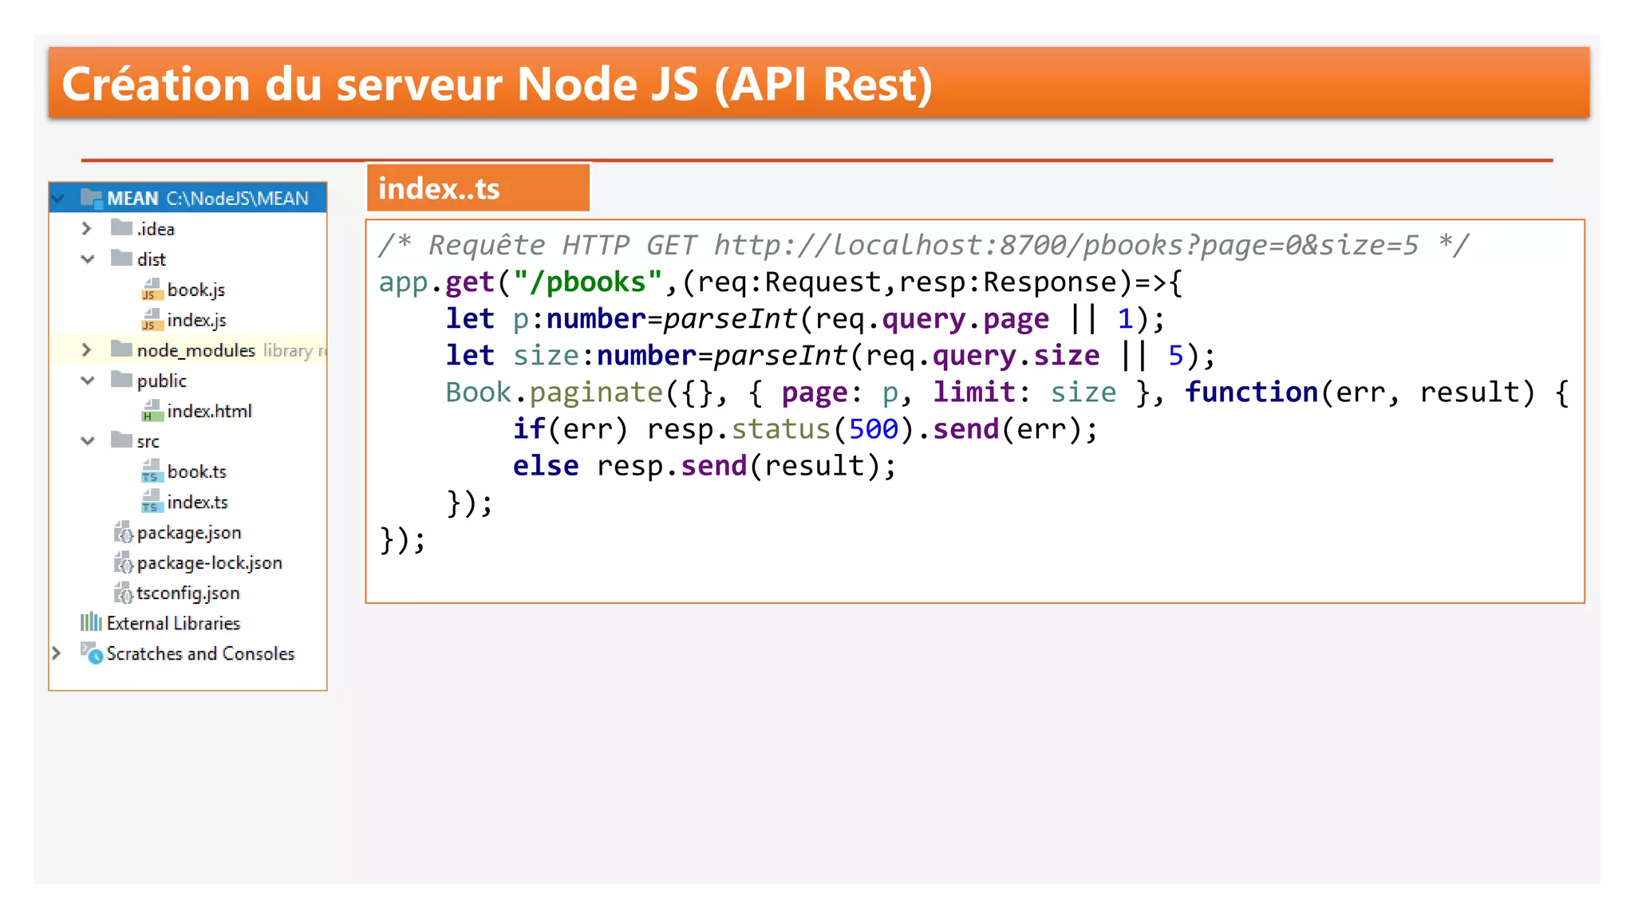The image size is (1634, 919).
Task: Collapse the public folder chevron
Action: [x=88, y=381]
